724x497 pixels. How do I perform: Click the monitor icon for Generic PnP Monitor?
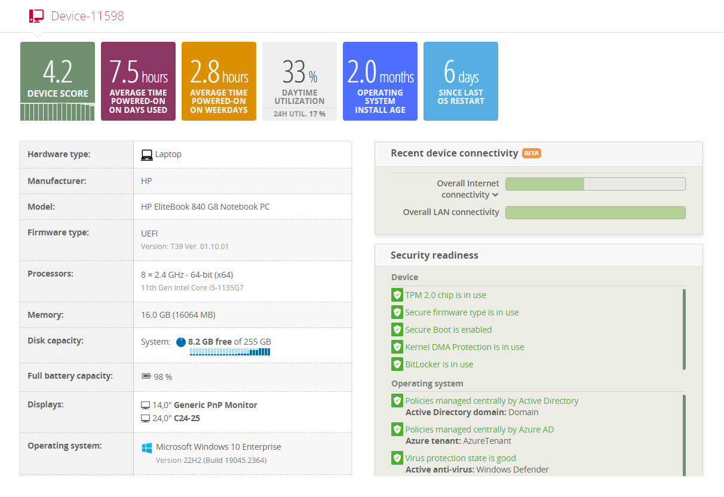pyautogui.click(x=145, y=405)
